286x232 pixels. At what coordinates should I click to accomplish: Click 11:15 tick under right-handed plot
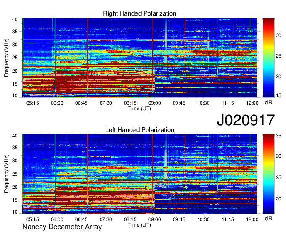pos(228,103)
